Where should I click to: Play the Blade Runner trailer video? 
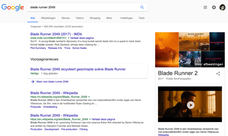(190, 105)
